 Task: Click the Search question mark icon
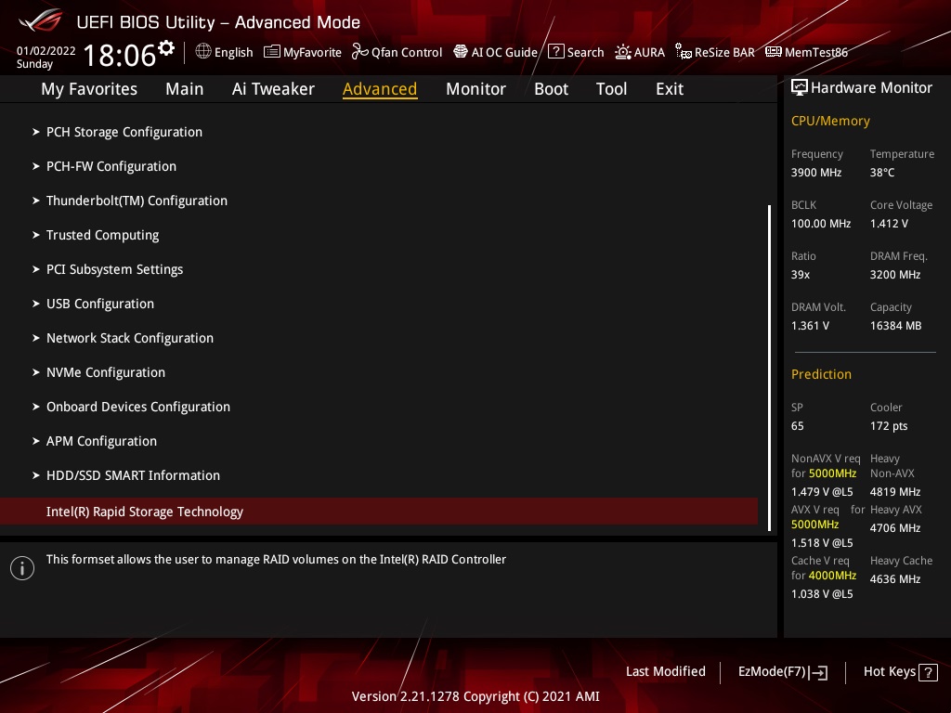556,52
